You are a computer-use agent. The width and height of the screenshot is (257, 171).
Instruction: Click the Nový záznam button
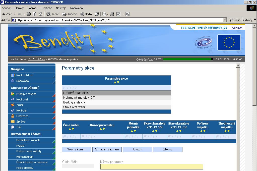coord(77,149)
